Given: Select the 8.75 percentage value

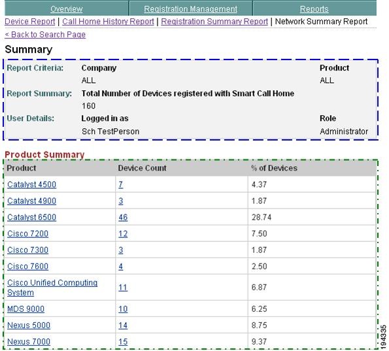Looking at the screenshot, I should [260, 326].
